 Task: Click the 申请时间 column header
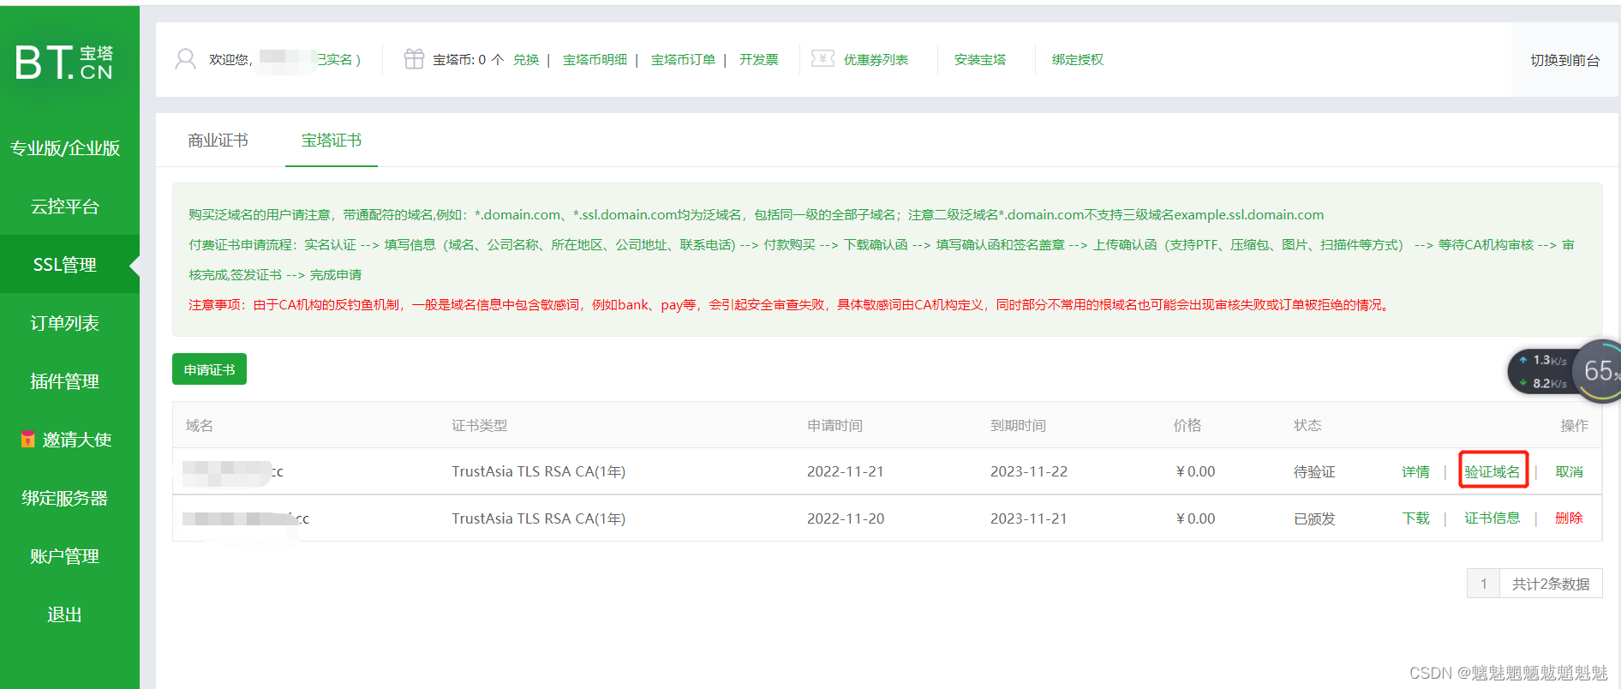pos(834,426)
